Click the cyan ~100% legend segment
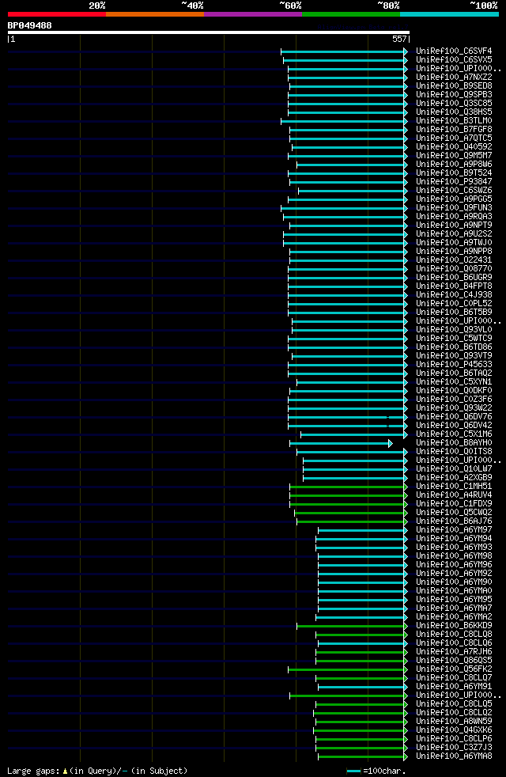The image size is (506, 777). click(449, 14)
